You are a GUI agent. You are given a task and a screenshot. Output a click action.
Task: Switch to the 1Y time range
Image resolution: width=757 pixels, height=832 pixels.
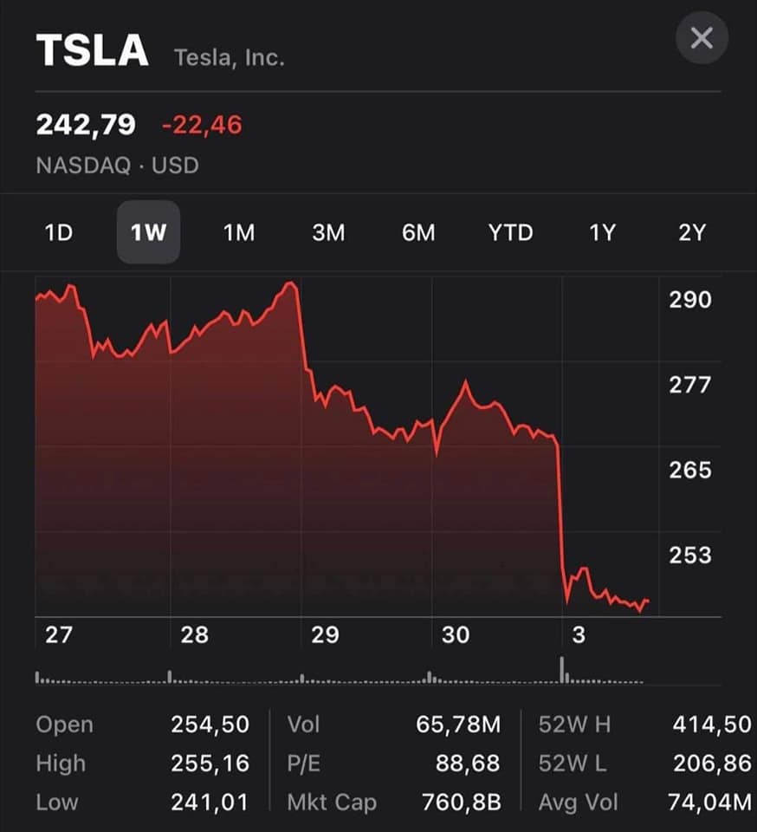point(602,233)
